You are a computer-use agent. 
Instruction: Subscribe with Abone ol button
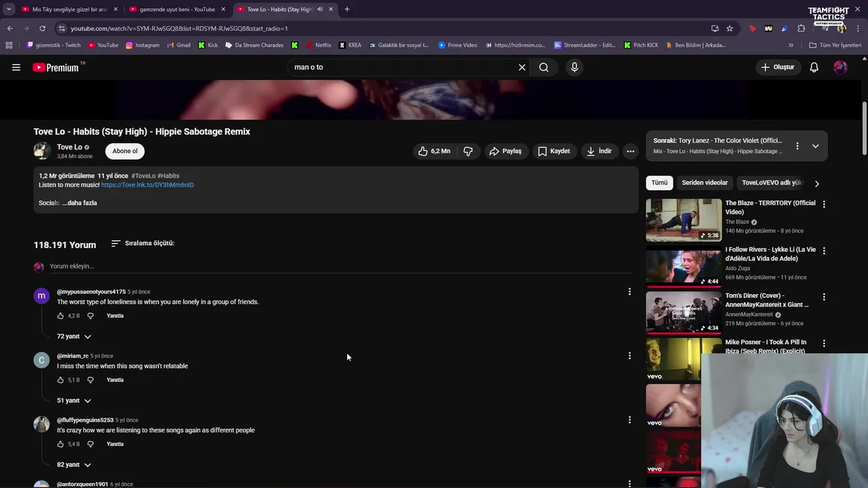[x=125, y=151]
